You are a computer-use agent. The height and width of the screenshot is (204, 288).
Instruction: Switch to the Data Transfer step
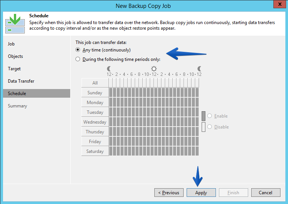[21, 81]
